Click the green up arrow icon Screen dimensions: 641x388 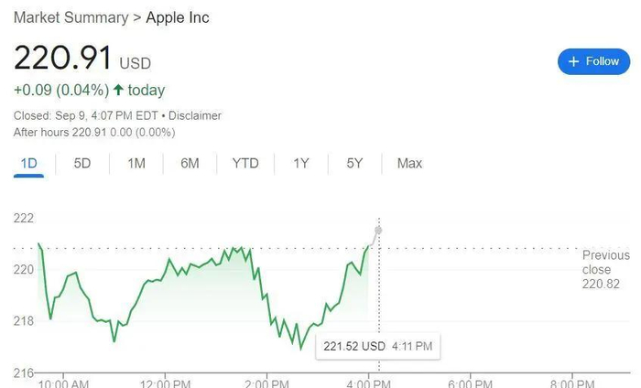click(x=118, y=91)
